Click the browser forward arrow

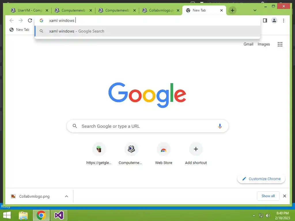coord(21,20)
